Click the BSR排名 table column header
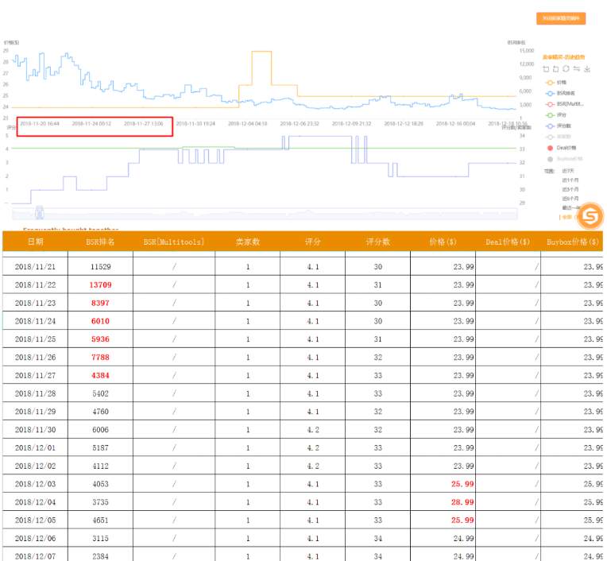The width and height of the screenshot is (607, 561). [x=100, y=242]
